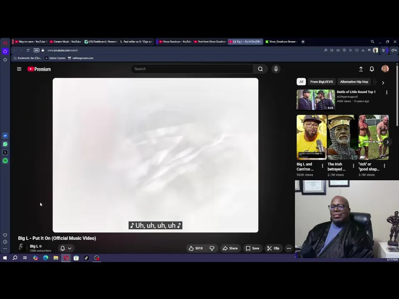Open Bookmarks Bar folder
The image size is (399, 299).
click(27, 58)
